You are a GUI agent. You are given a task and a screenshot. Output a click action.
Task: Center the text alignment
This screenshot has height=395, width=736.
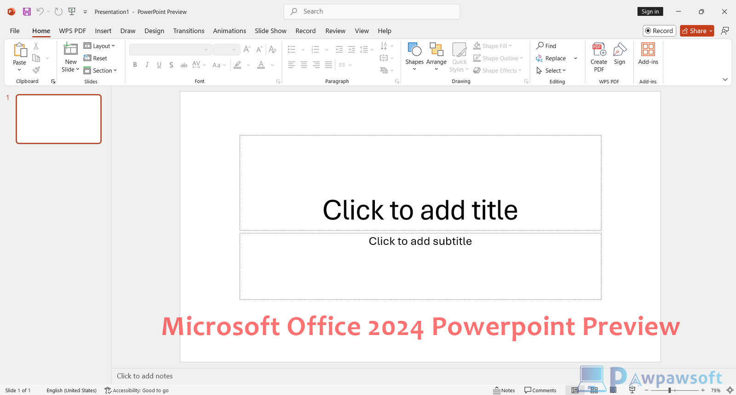[304, 65]
